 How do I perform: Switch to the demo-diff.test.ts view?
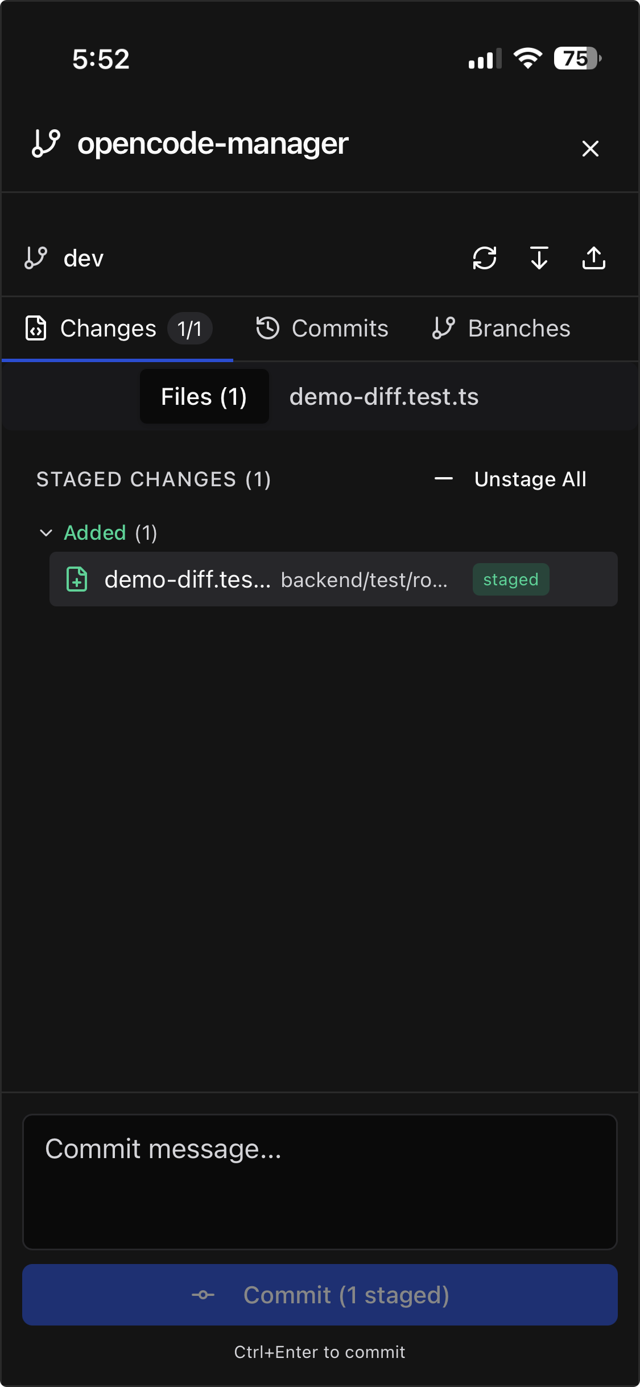tap(384, 396)
